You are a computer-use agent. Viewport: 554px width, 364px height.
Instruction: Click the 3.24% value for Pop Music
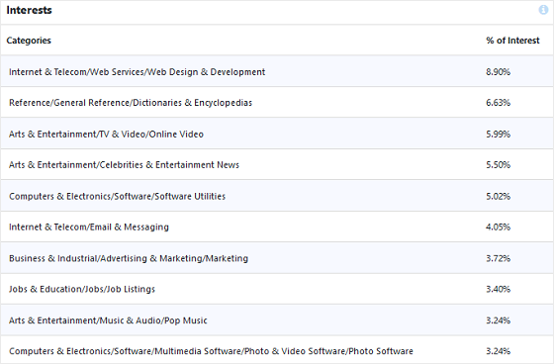[499, 320]
